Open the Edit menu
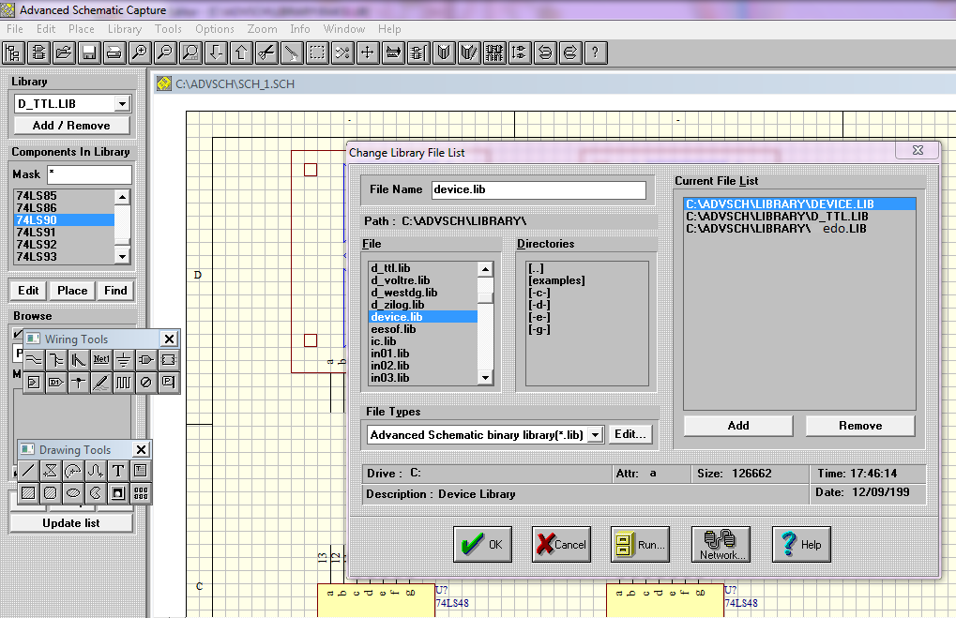The width and height of the screenshot is (956, 618). 46,29
